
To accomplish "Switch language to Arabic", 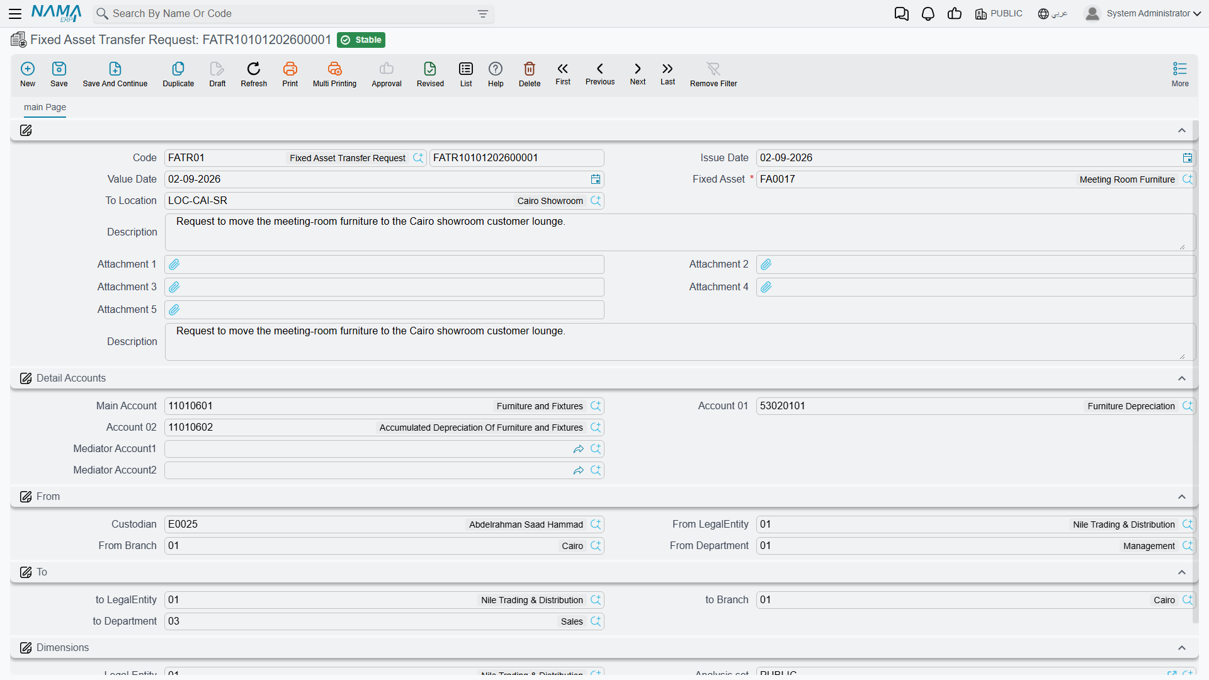I will [1053, 14].
